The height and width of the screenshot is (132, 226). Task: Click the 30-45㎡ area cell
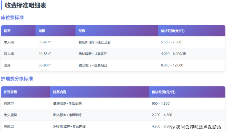pyautogui.click(x=45, y=42)
